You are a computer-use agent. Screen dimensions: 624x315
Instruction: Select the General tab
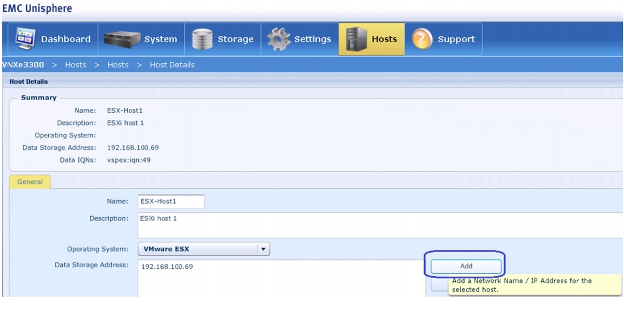30,182
